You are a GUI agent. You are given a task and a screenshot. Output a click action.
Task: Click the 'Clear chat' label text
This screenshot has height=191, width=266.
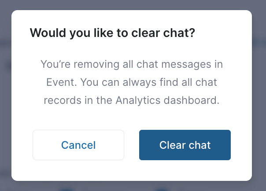tap(185, 145)
